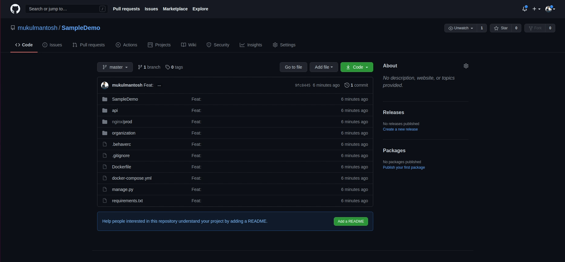View the 1 commit history link
The height and width of the screenshot is (262, 565).
tap(356, 85)
